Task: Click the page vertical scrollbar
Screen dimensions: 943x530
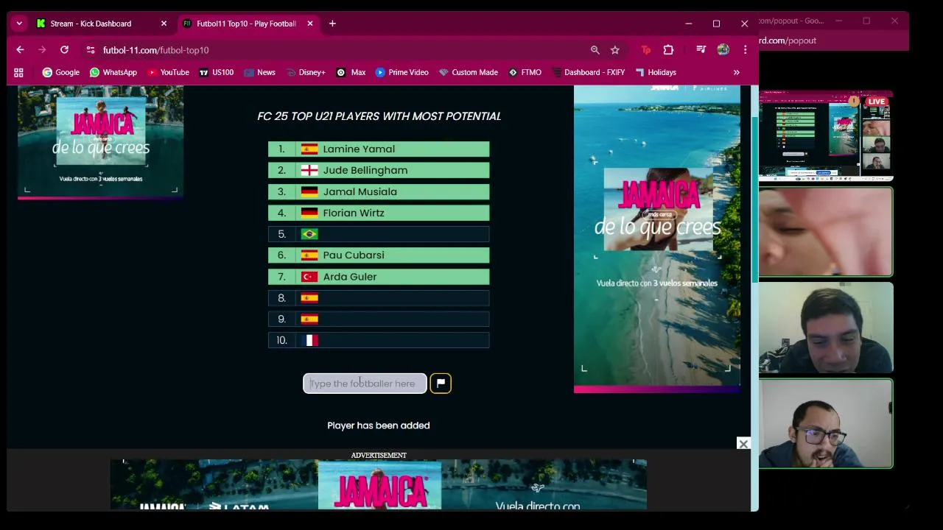Action: (754, 199)
